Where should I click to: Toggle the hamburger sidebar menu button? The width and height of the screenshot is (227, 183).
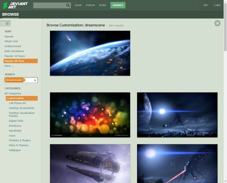coord(5,23)
